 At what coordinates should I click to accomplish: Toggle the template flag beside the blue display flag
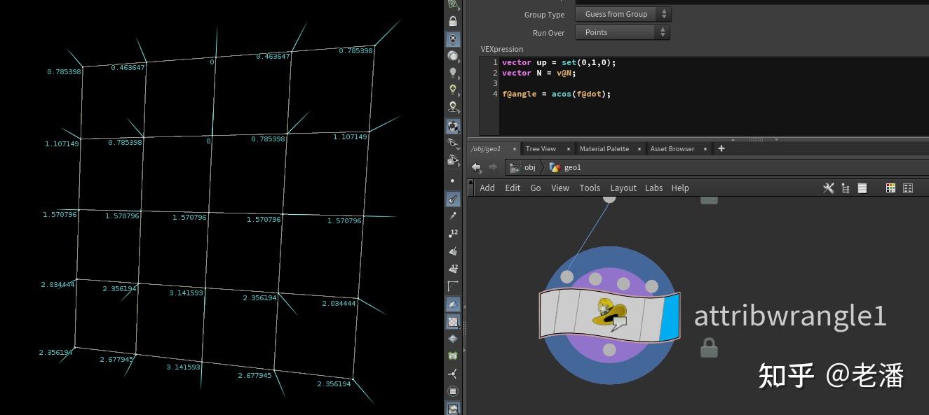[651, 318]
